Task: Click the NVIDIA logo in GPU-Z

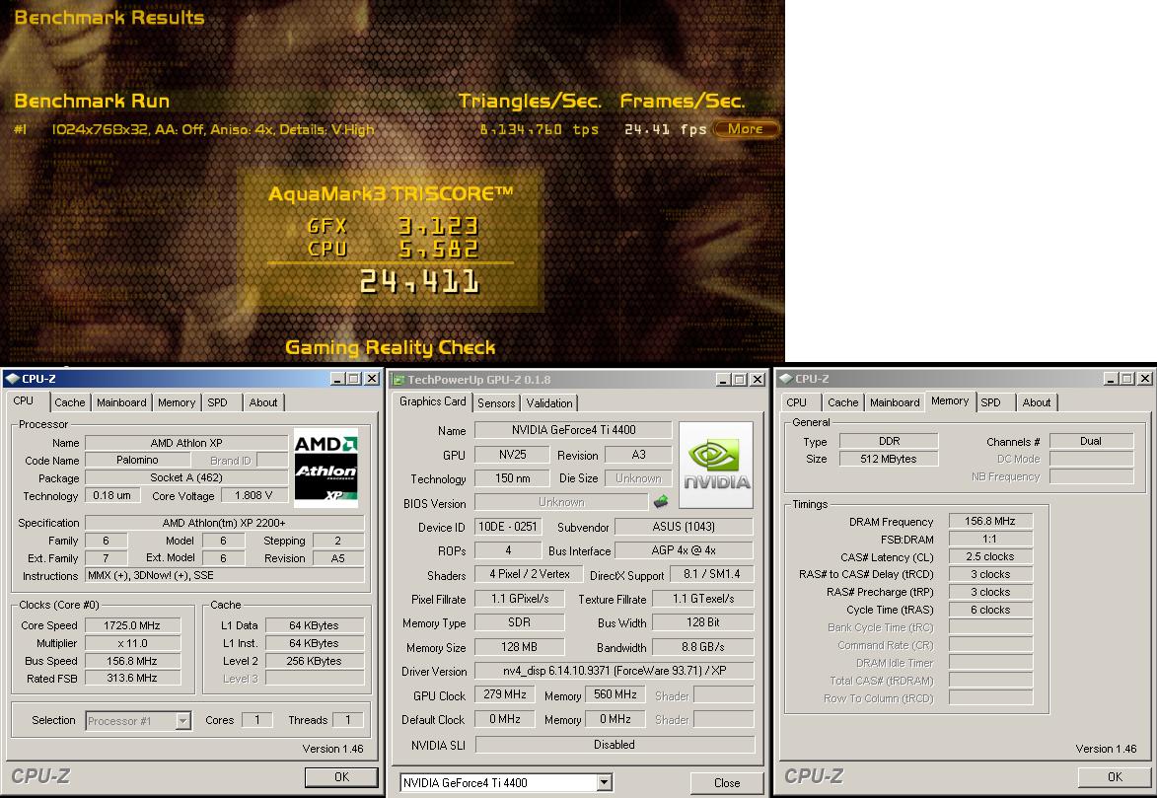Action: [x=716, y=465]
